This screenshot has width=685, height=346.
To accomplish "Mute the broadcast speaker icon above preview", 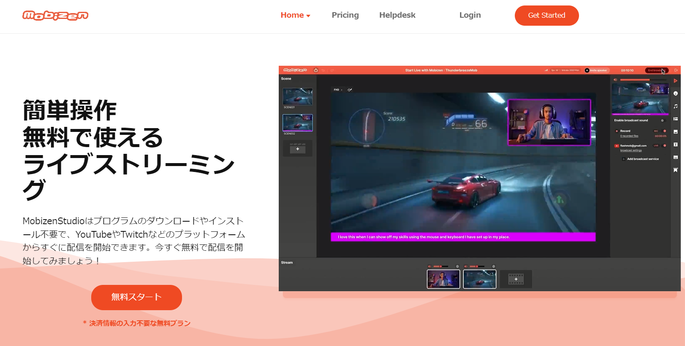I will (x=615, y=80).
